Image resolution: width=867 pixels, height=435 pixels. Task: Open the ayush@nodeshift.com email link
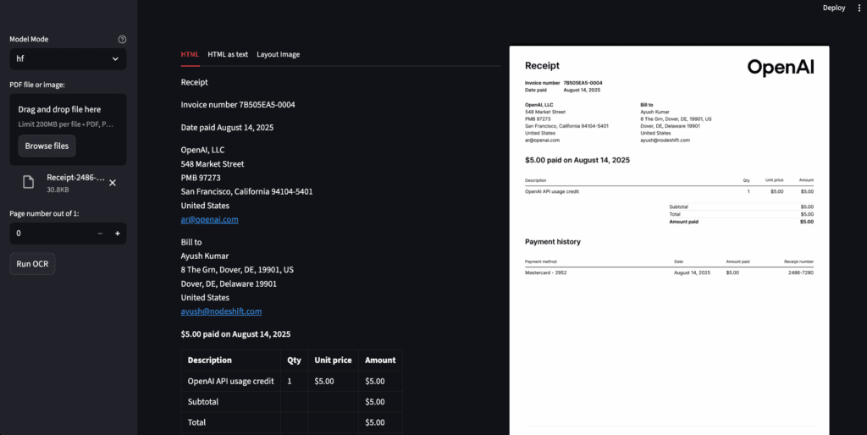(x=221, y=311)
